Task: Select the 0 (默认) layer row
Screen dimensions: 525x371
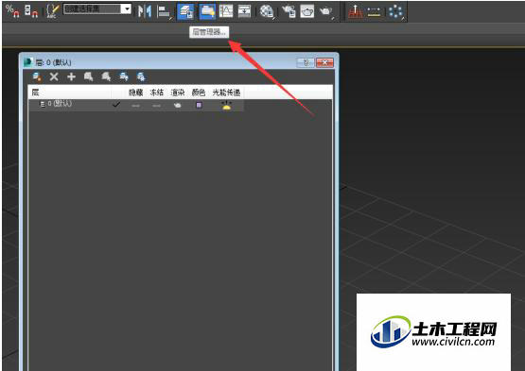Action: coord(136,105)
